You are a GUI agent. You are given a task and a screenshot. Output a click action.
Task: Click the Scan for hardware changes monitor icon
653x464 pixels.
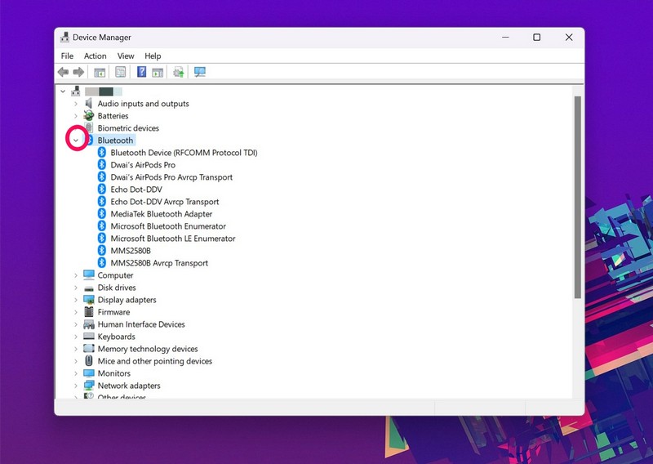[199, 73]
